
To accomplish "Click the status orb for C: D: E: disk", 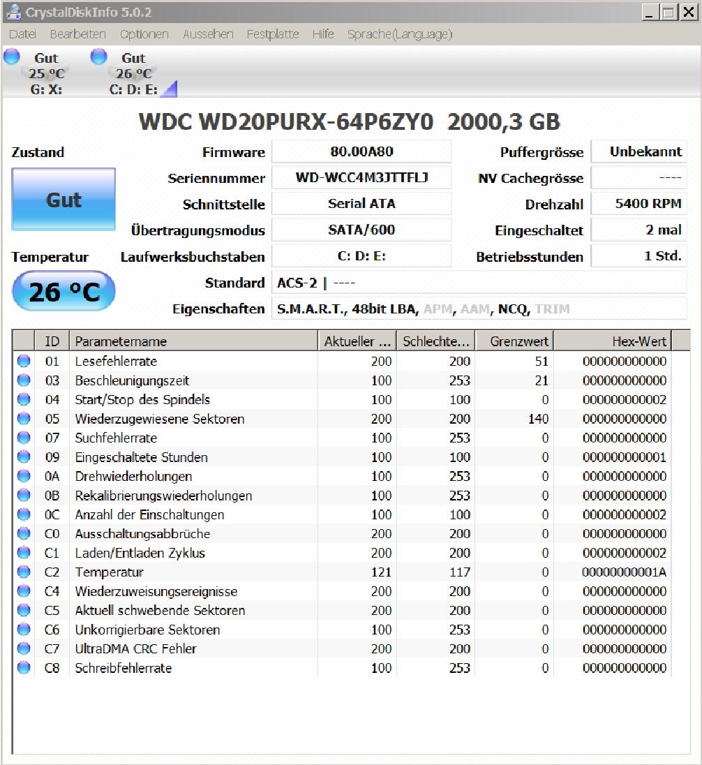I will point(98,57).
